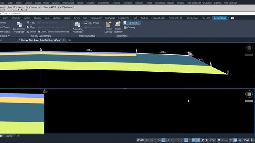Open the Alignments menu
The height and width of the screenshot is (143, 255).
click(104, 3)
